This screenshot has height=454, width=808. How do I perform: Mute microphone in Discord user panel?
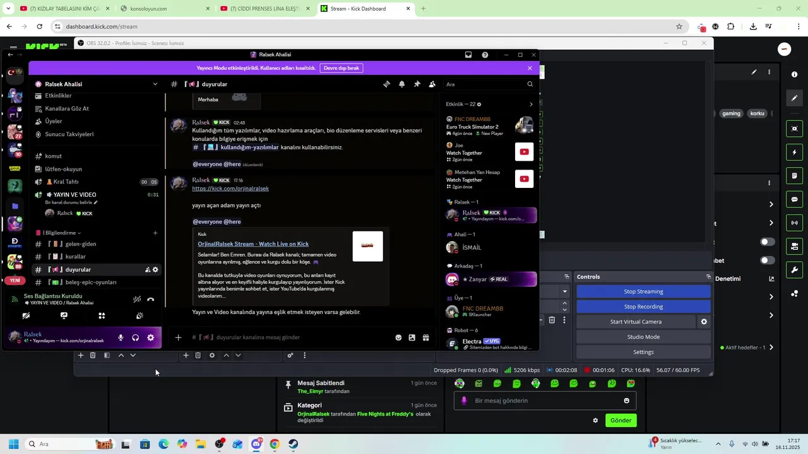121,337
